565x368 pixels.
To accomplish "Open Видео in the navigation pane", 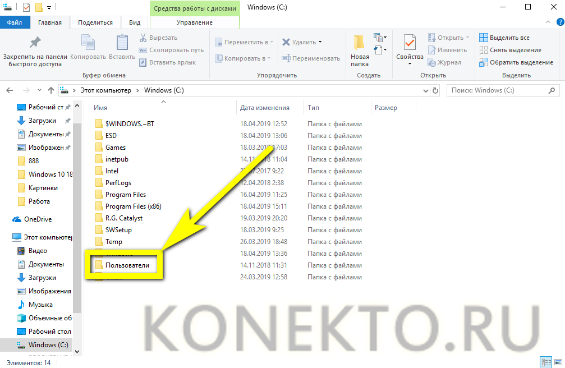I will (33, 251).
